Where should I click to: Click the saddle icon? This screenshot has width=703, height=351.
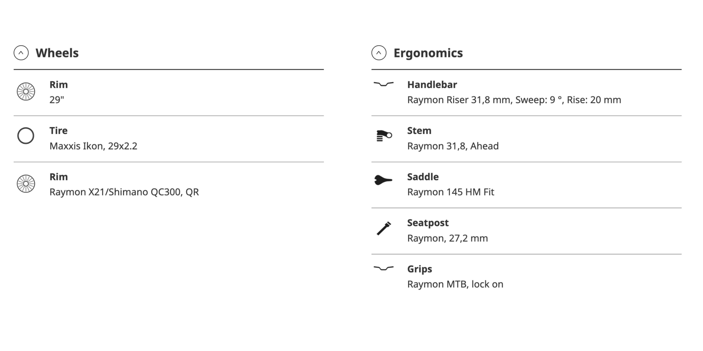(383, 180)
